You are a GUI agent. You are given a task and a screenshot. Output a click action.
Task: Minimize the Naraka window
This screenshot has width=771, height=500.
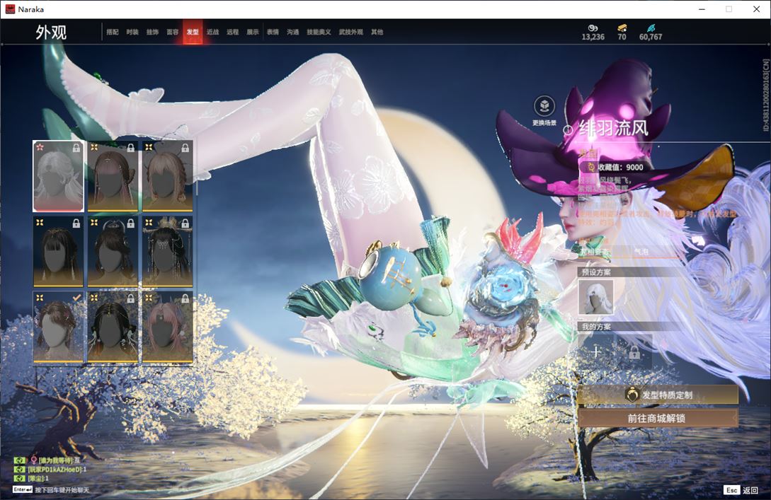click(x=702, y=9)
